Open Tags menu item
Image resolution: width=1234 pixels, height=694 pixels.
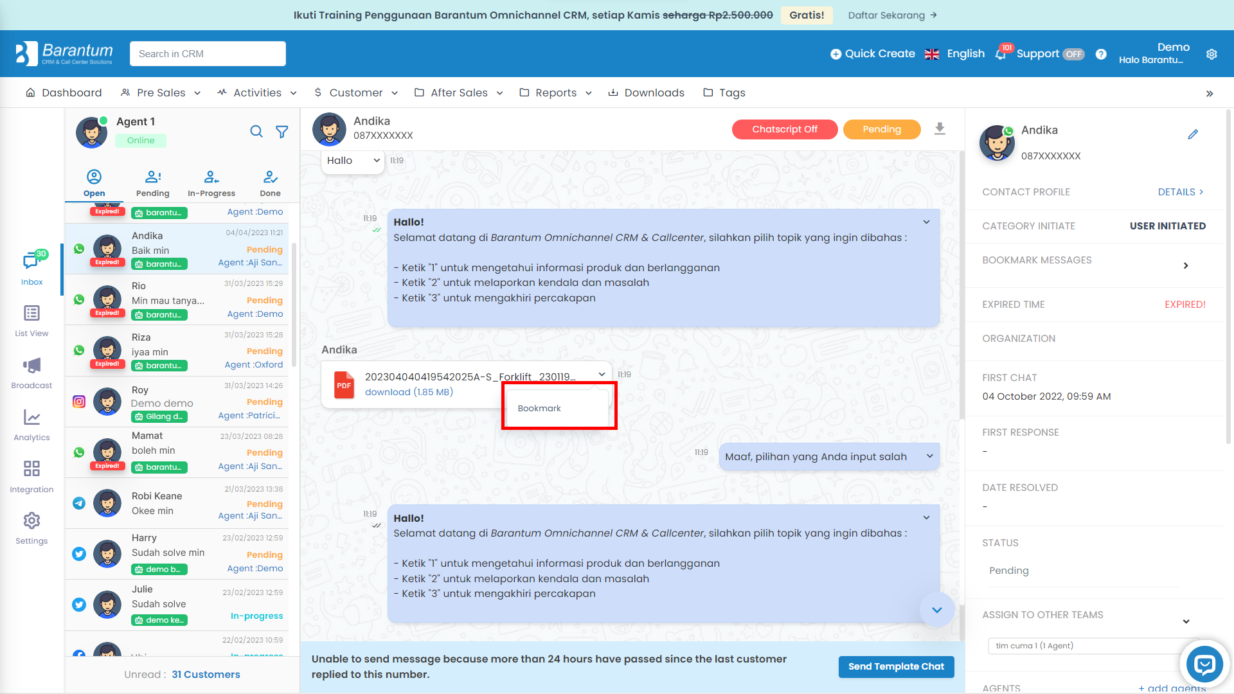pyautogui.click(x=724, y=93)
